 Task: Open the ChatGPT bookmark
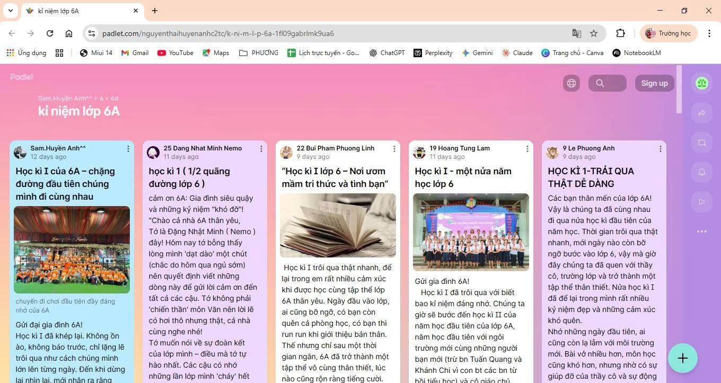387,53
